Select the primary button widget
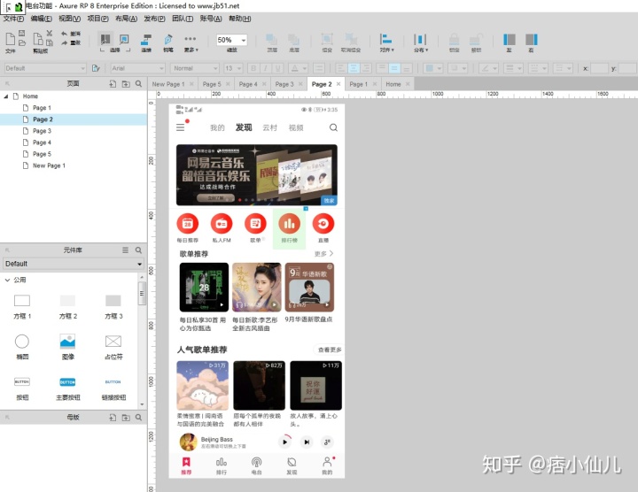The height and width of the screenshot is (492, 638). [67, 388]
